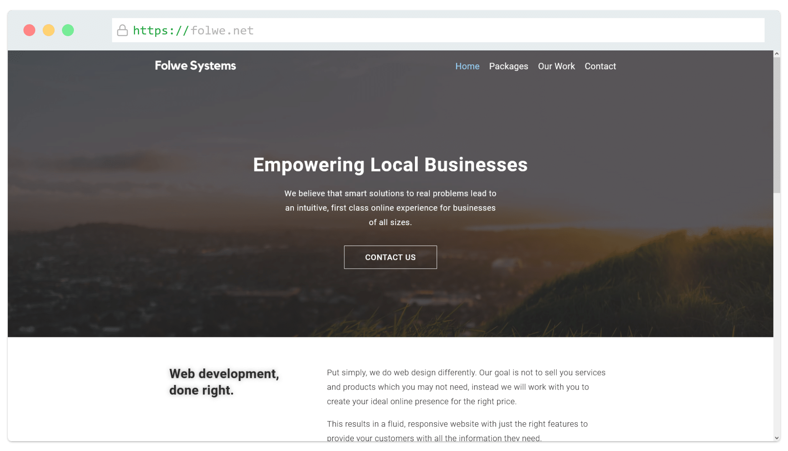
Task: Click the scrollbar up arrow
Action: click(x=777, y=54)
